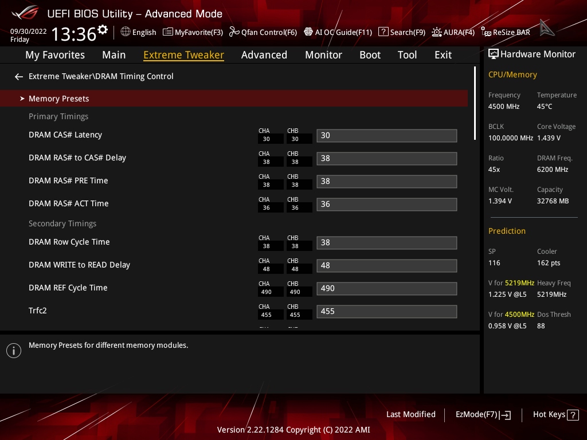Click the Capacity 32768 MB reading
Screen dimensions: 587x440
553,201
